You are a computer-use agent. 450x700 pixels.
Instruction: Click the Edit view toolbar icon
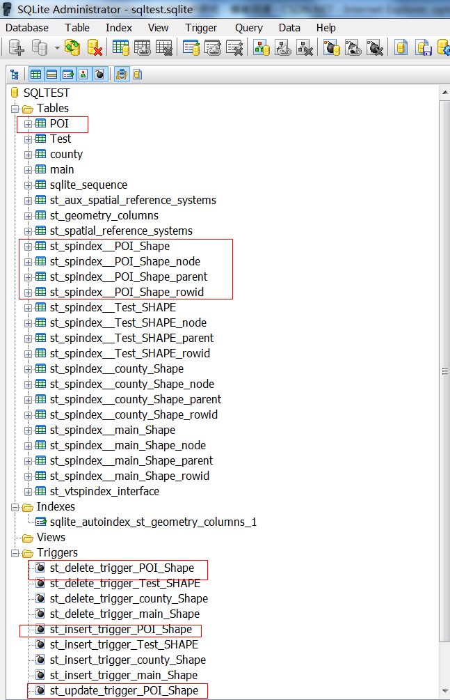283,47
